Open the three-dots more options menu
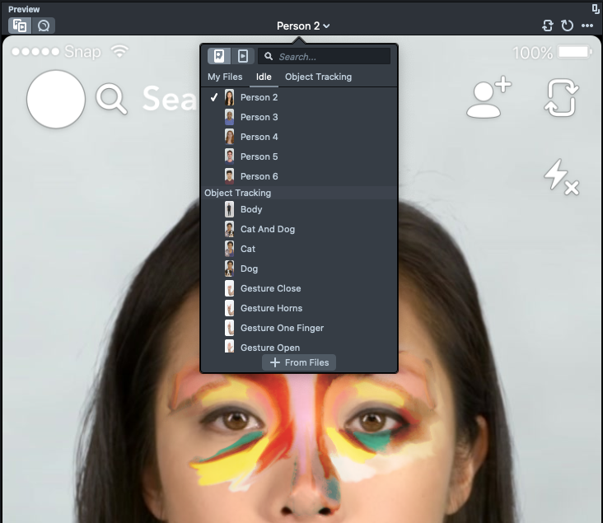This screenshot has width=603, height=523. tap(587, 26)
